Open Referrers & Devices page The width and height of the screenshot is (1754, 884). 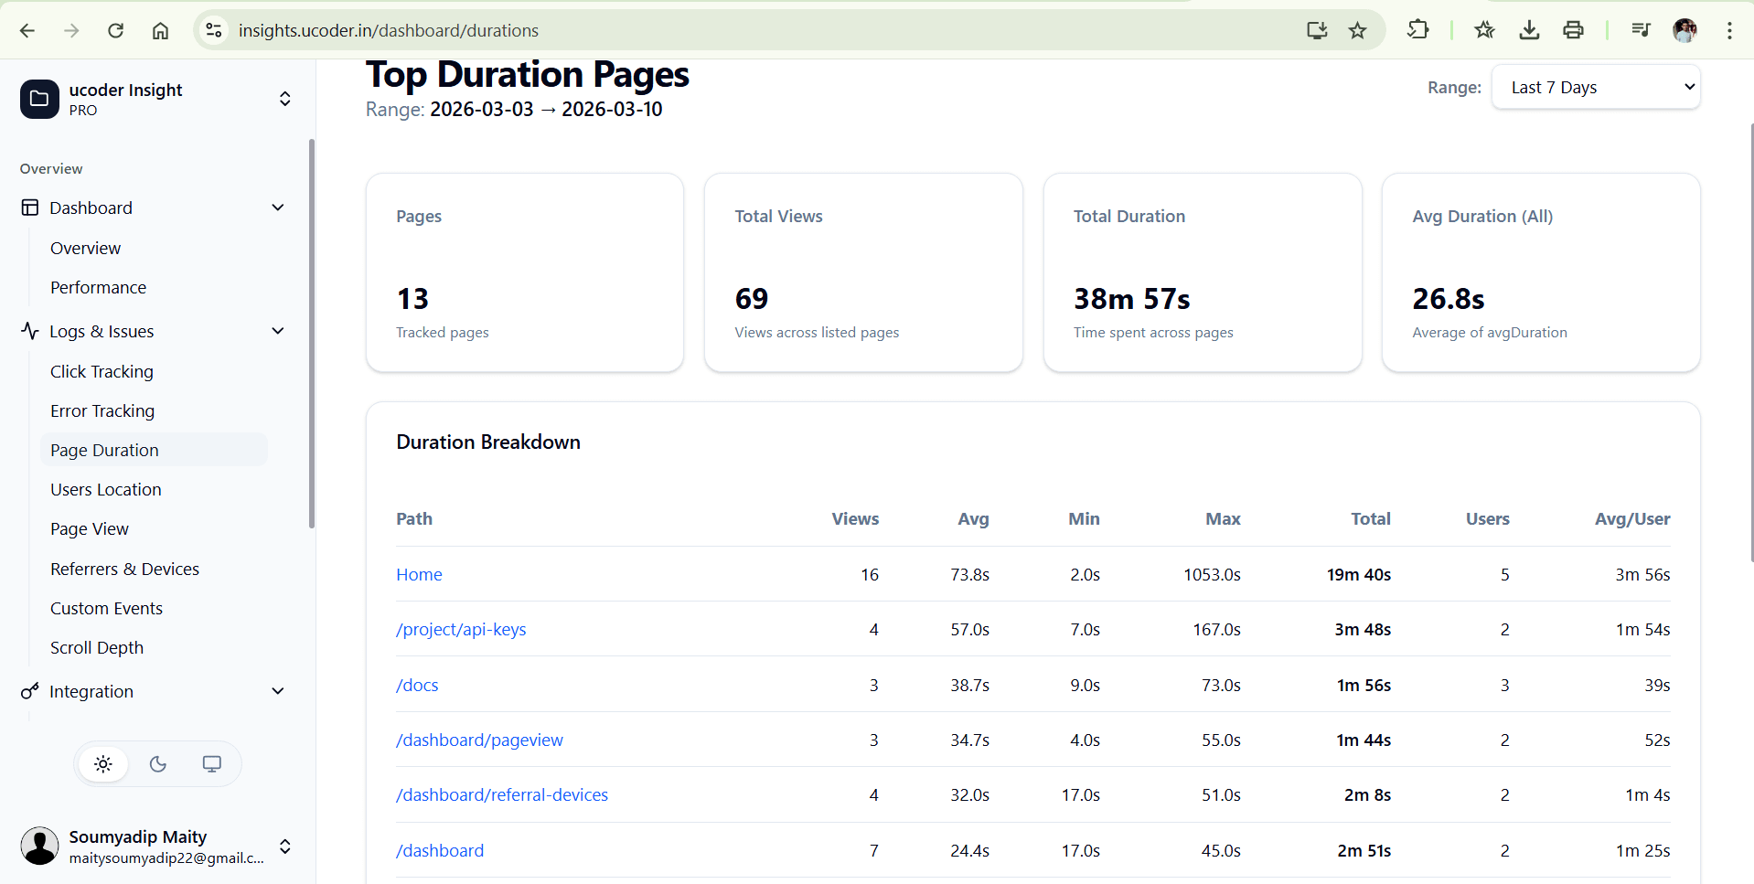[124, 569]
